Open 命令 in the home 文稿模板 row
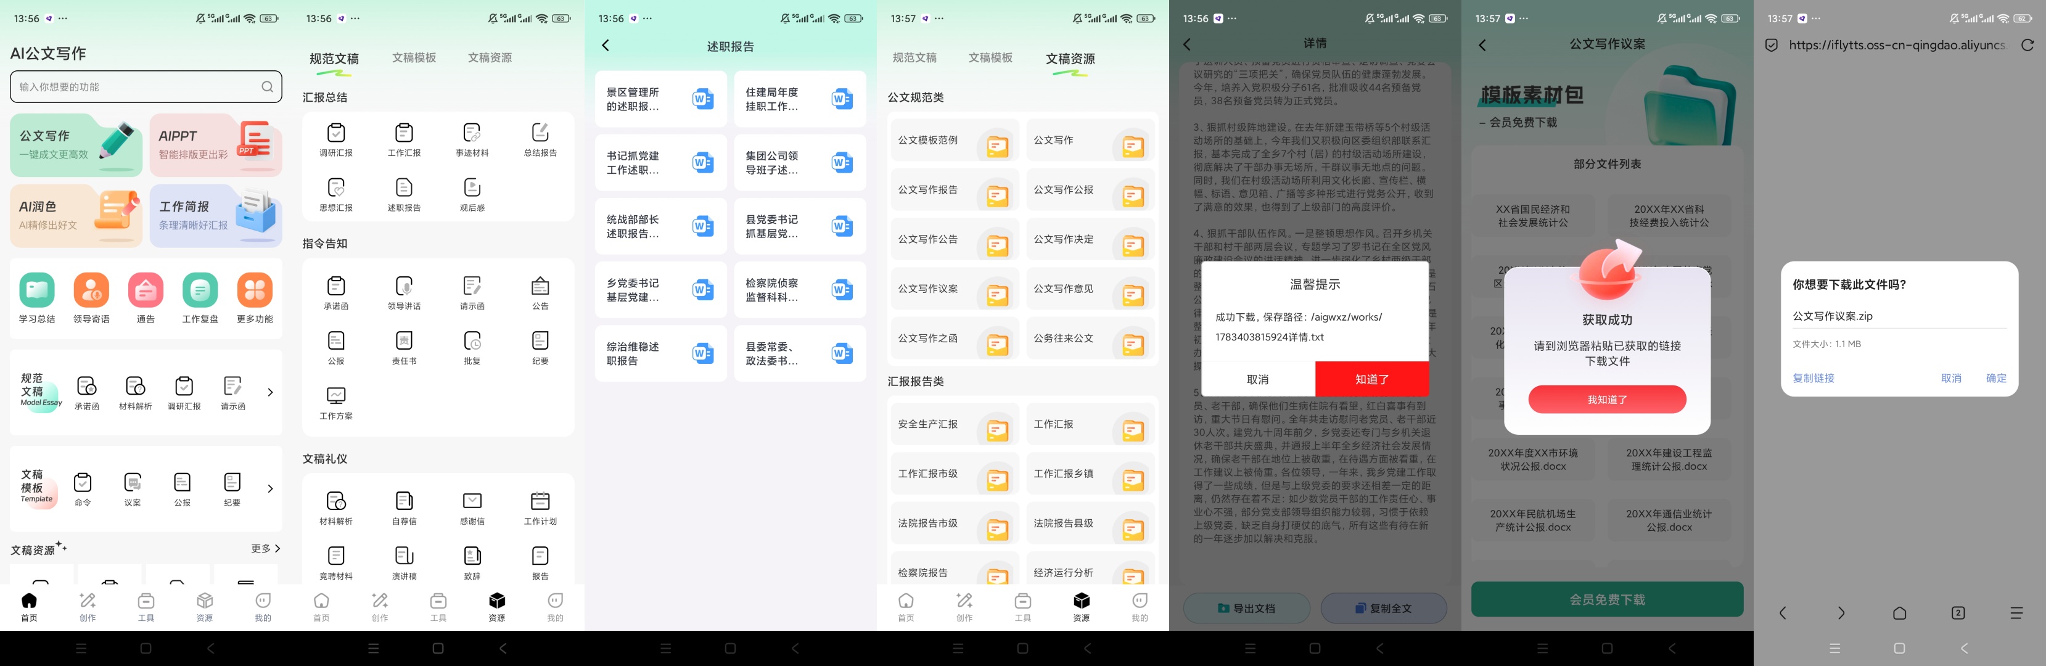This screenshot has height=666, width=2046. point(83,490)
